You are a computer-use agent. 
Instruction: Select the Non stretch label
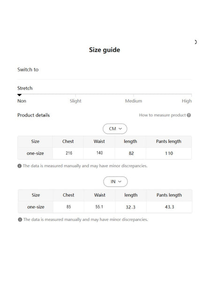coord(22,101)
